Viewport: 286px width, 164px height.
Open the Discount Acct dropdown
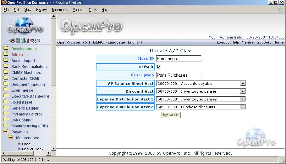(243, 91)
